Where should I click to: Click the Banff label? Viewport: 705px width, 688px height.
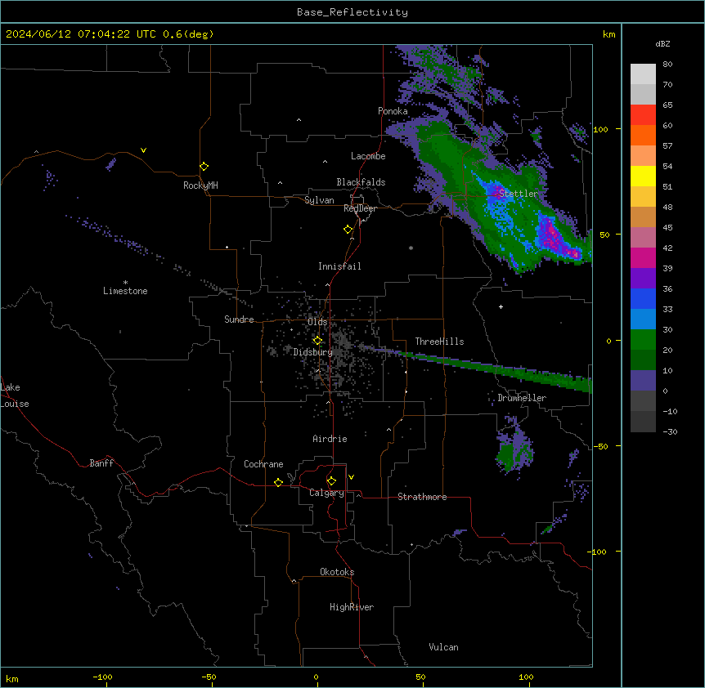[101, 463]
